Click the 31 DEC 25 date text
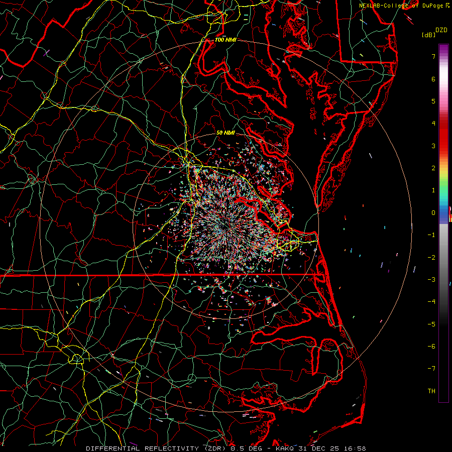Image resolution: width=452 pixels, height=452 pixels. [x=317, y=448]
